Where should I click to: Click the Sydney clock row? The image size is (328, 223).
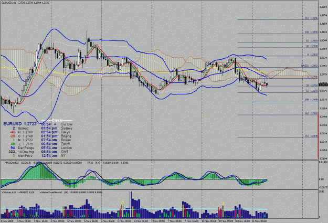(x=67, y=128)
